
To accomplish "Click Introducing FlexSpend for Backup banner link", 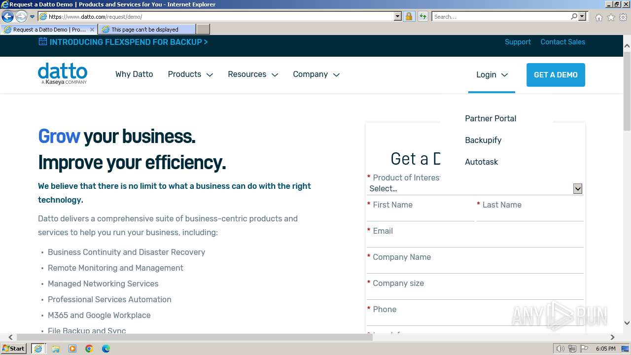I will [x=129, y=42].
